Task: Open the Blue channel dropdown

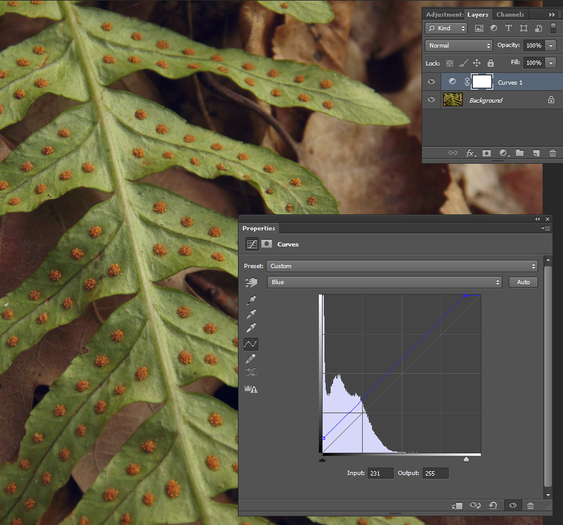Action: point(384,282)
